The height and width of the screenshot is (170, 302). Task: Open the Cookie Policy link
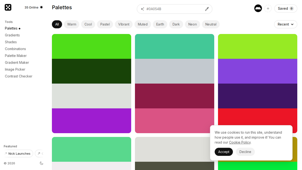(x=240, y=142)
